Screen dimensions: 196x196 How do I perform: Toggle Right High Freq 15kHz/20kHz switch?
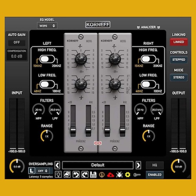[148, 59]
